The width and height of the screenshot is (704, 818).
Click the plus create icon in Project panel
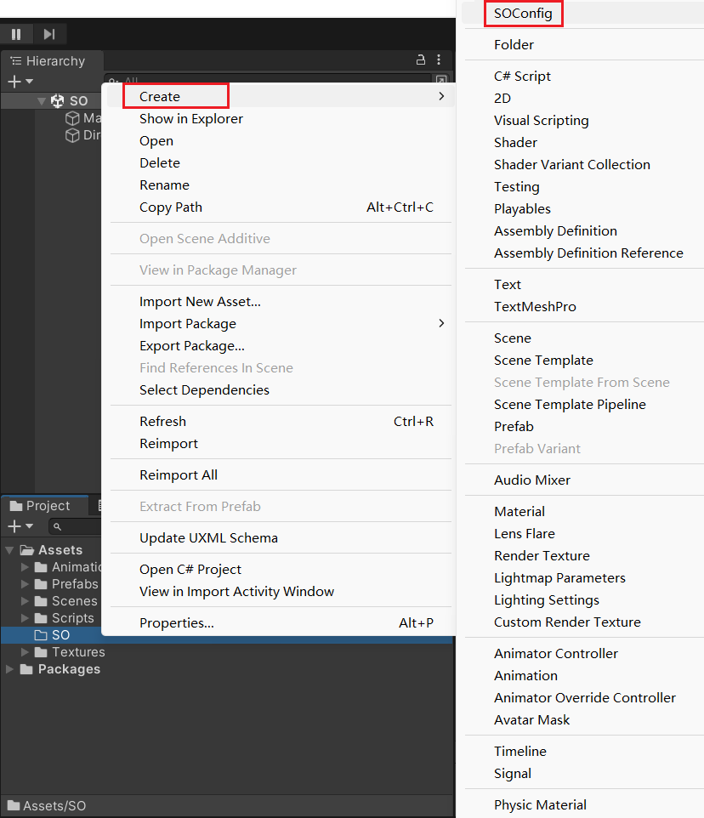(13, 525)
